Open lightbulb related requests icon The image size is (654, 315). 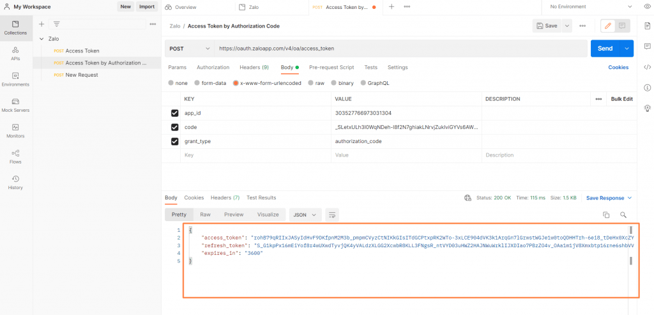[648, 108]
